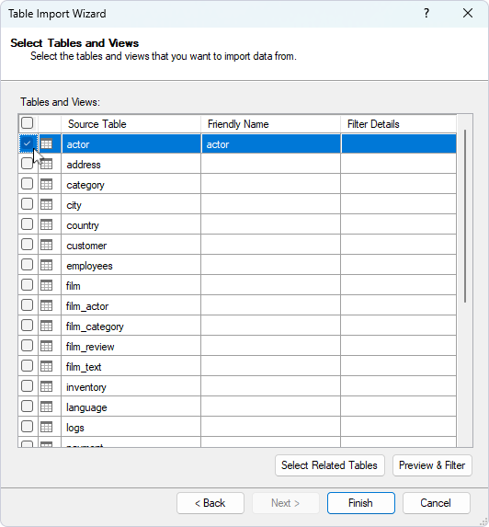Viewport: 489px width, 527px height.
Task: Check the film_category table checkbox
Action: tap(27, 326)
